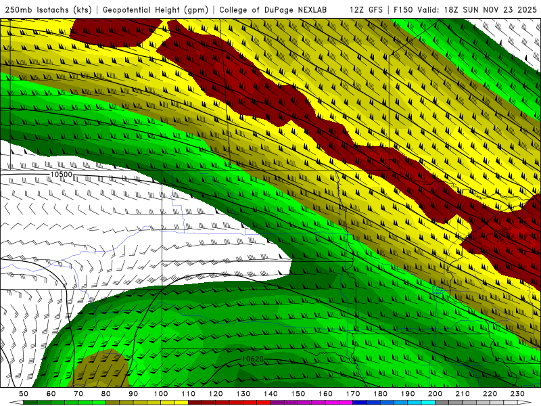The width and height of the screenshot is (541, 406).
Task: Click the '250mb Isotachs (kts)' title text
Action: 48,9
